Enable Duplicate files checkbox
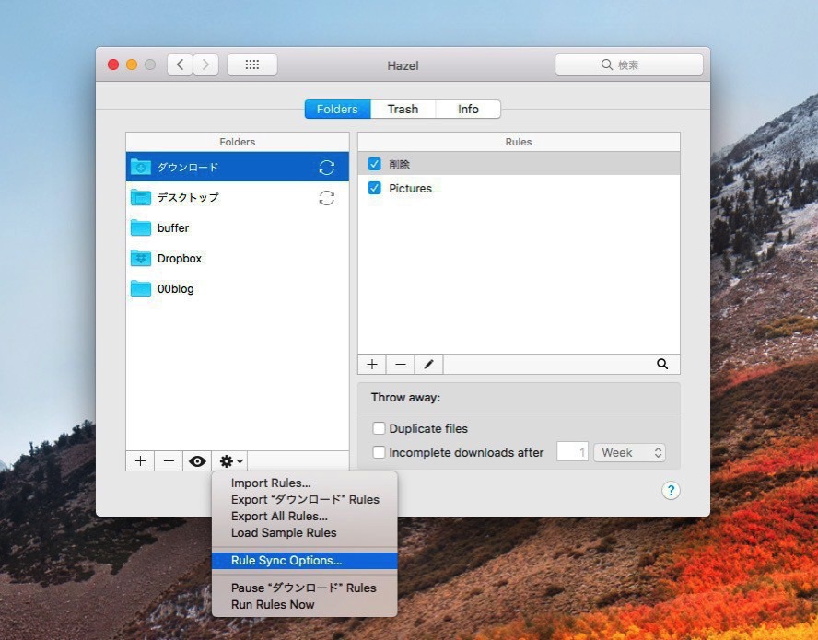Screen dimensions: 818x640 point(379,428)
